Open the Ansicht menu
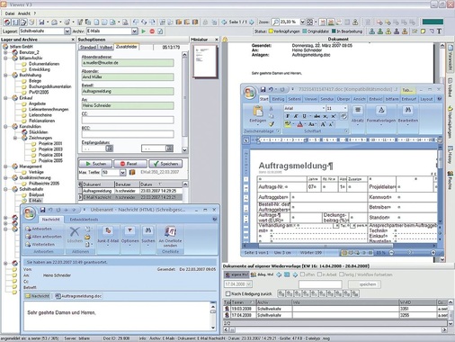The width and height of the screenshot is (455, 342). 23,13
